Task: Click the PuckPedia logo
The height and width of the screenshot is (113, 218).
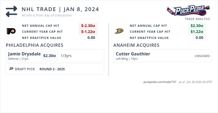Action: click(x=188, y=11)
